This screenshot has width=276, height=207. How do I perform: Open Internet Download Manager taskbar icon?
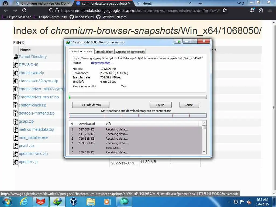click(x=57, y=202)
